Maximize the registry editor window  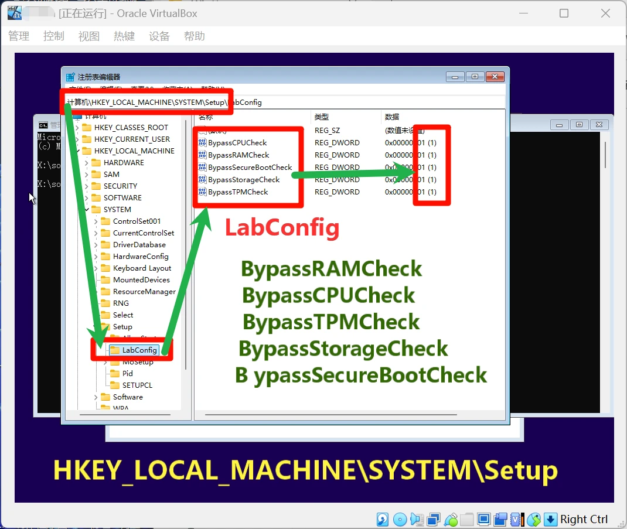pos(475,77)
